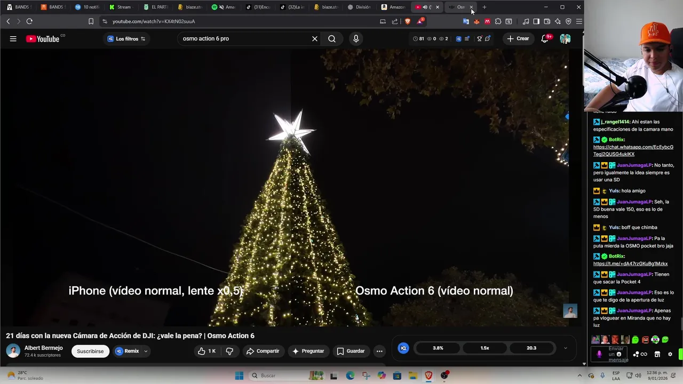Switch to the 10 notific browser tab
Screen dimensions: 683x384
(x=89, y=7)
